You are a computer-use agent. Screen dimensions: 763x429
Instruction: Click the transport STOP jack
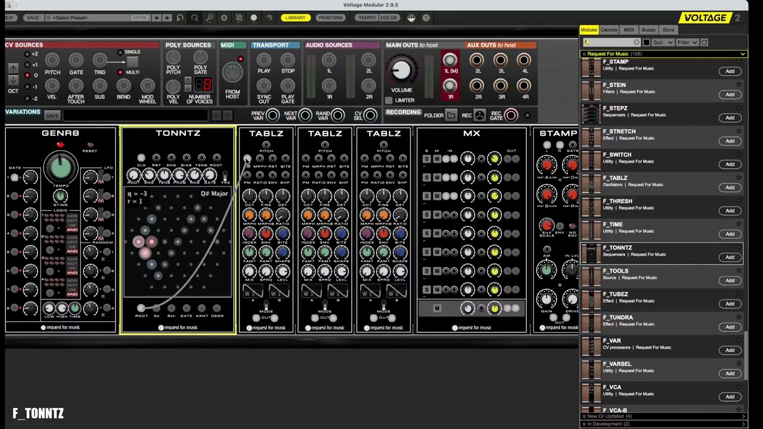288,60
